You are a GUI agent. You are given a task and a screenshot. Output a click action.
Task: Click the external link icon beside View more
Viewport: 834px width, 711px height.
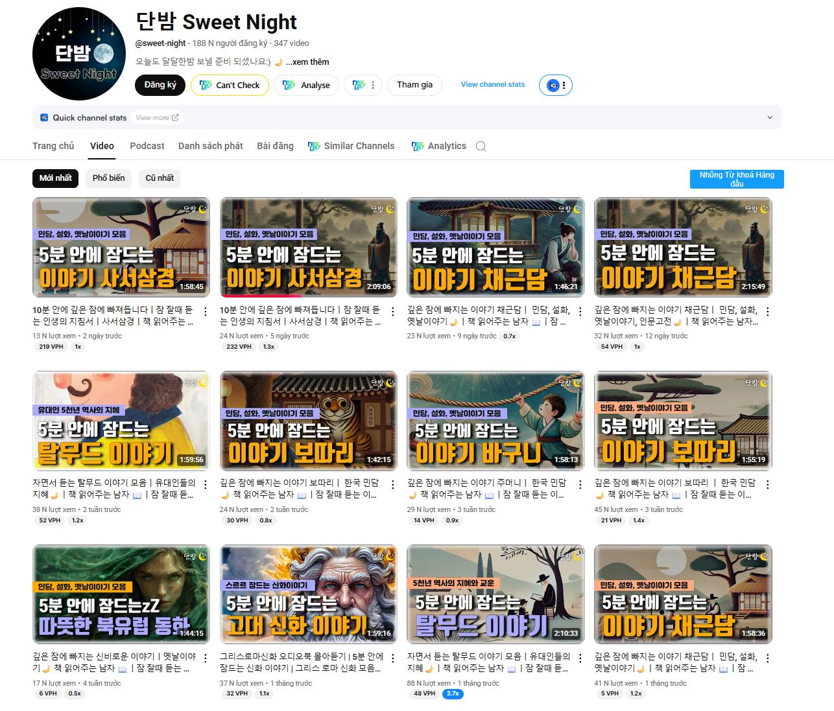point(175,117)
